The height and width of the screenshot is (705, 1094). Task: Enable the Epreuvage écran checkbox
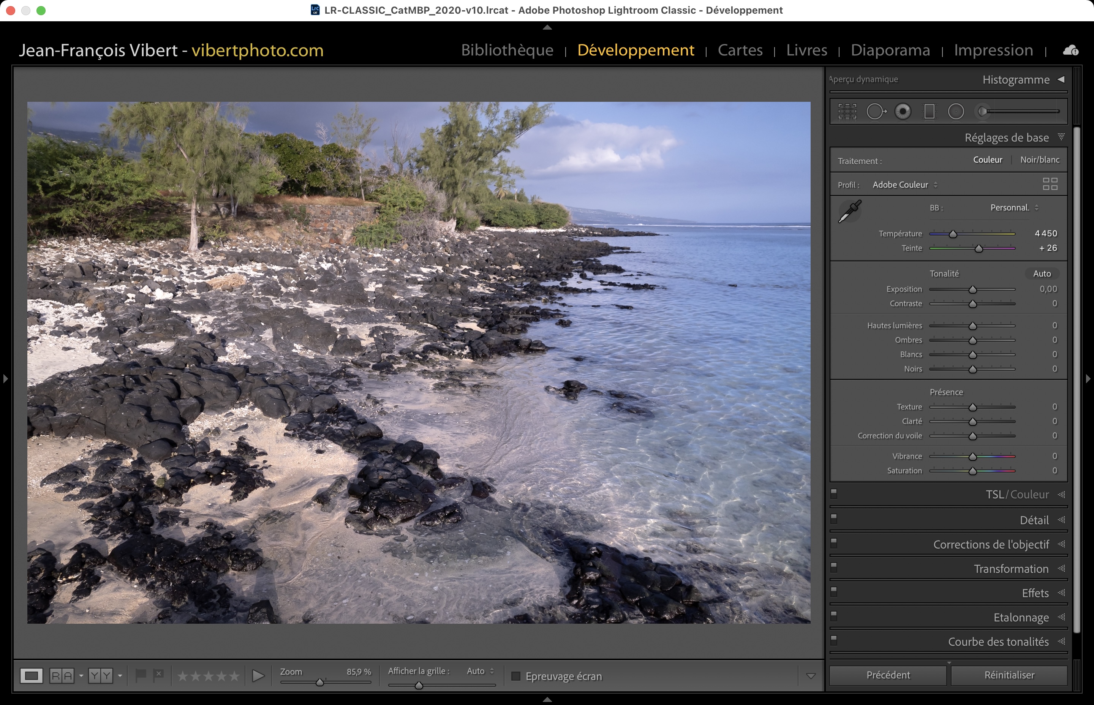(516, 676)
